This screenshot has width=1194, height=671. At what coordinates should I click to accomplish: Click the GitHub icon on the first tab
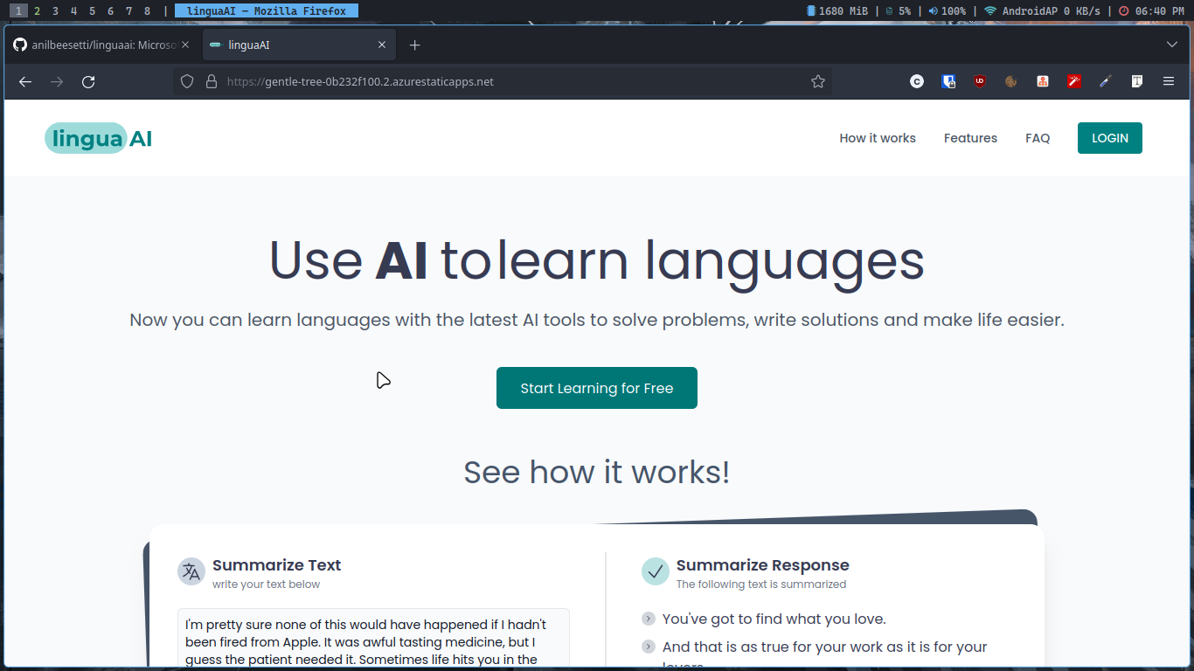pos(19,45)
